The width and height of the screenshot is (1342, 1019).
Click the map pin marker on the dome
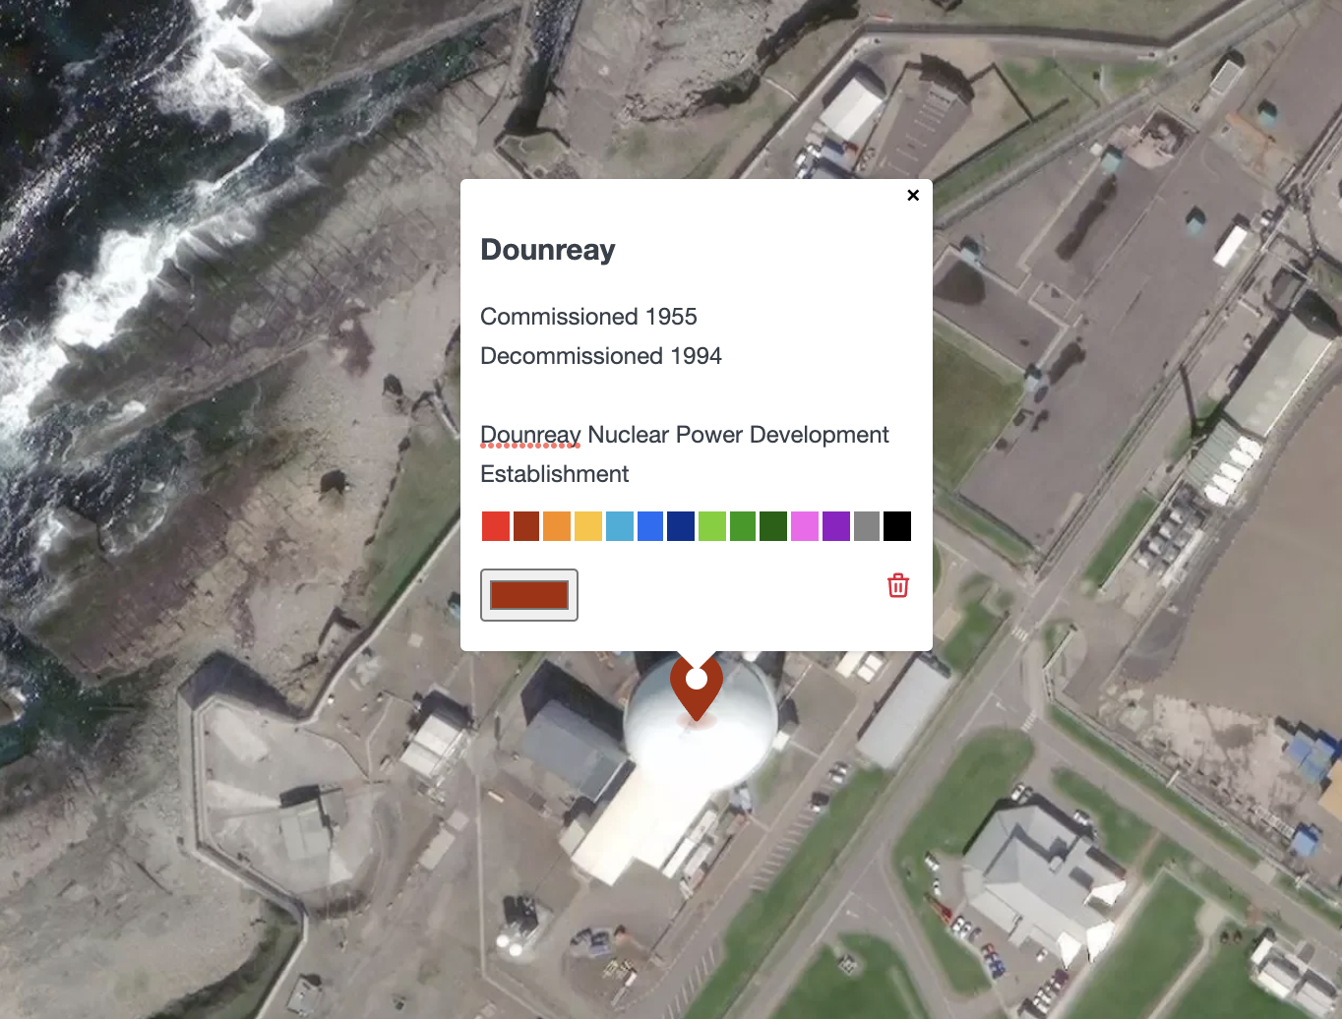pyautogui.click(x=697, y=688)
